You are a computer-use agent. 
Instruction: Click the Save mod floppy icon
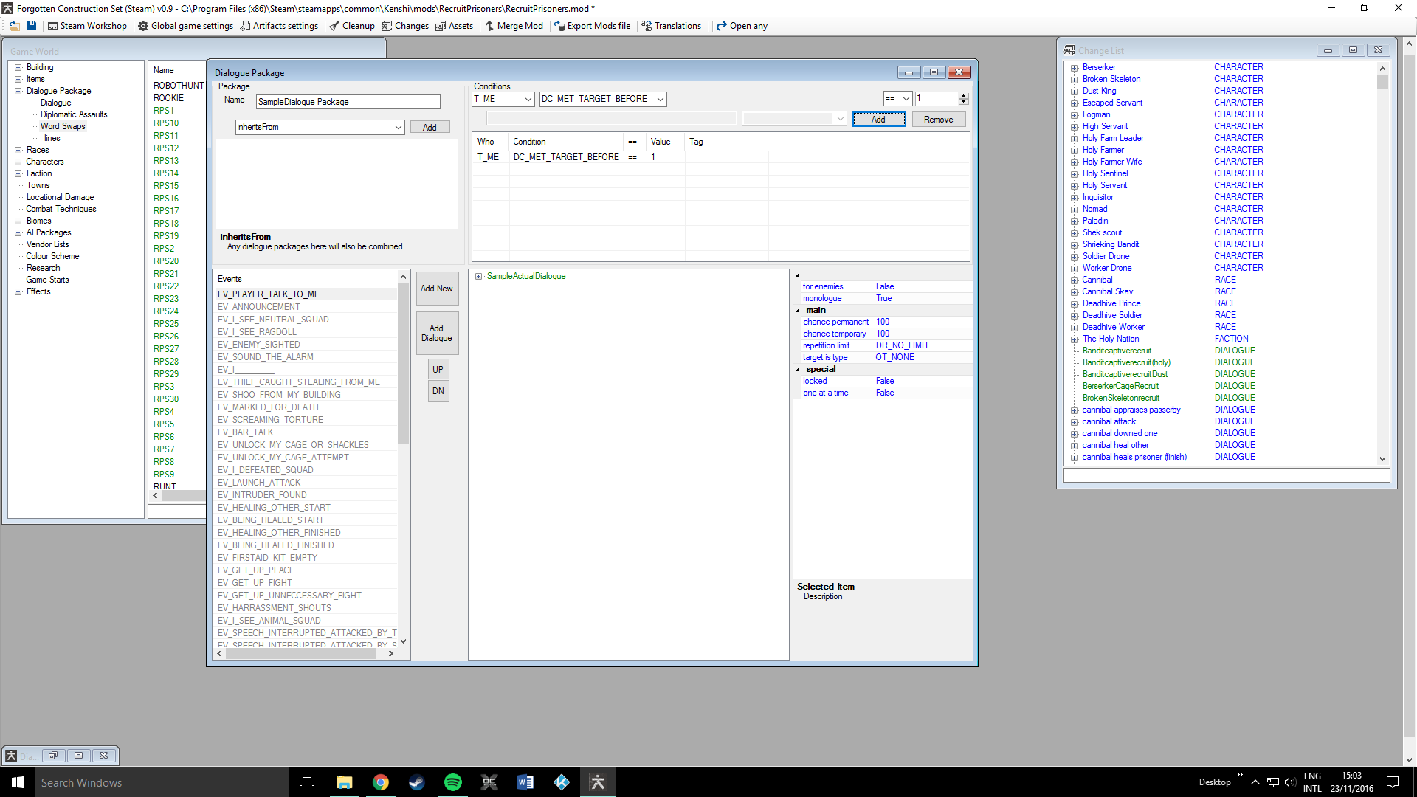(x=32, y=26)
